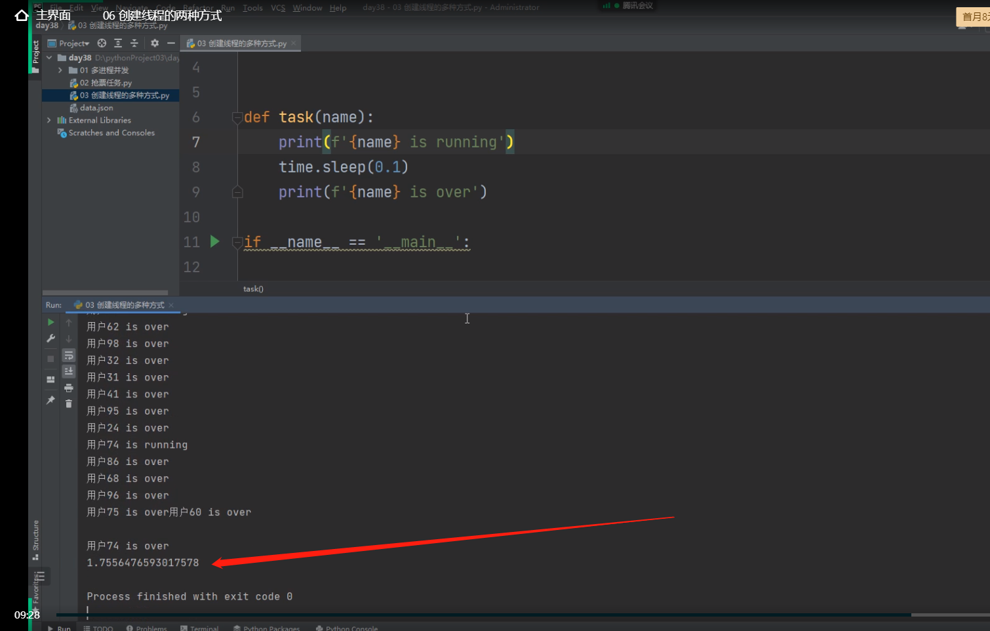Image resolution: width=990 pixels, height=631 pixels.
Task: Open the Python Console bottom tab
Action: pos(346,628)
